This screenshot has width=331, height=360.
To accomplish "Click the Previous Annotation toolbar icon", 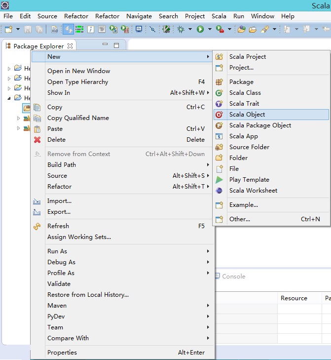I will tap(306, 30).
